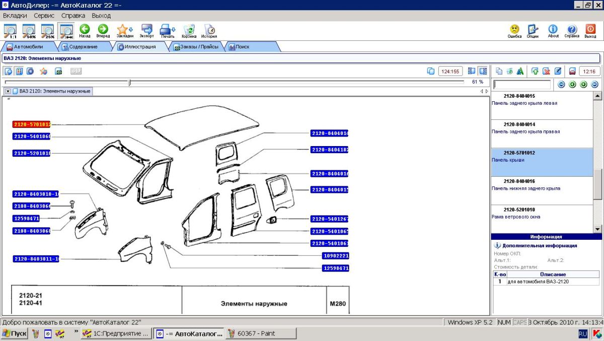Click the green letter A icon
604x341 pixels.
[520, 71]
